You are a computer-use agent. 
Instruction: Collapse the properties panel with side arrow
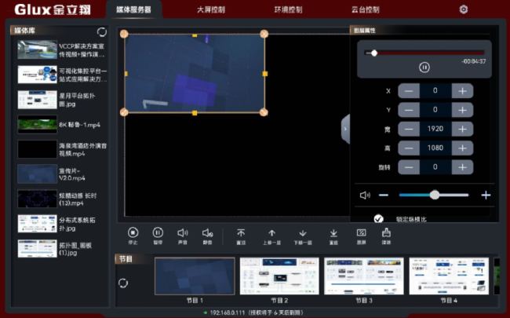coord(345,129)
